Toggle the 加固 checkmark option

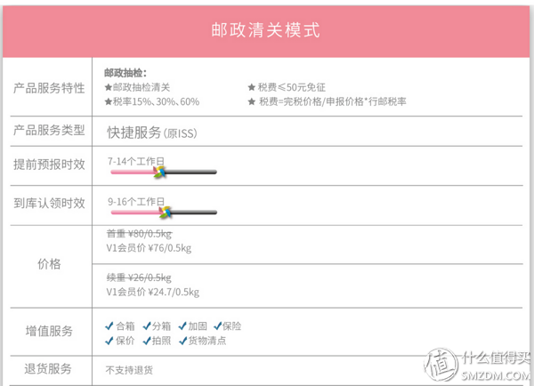(x=192, y=326)
